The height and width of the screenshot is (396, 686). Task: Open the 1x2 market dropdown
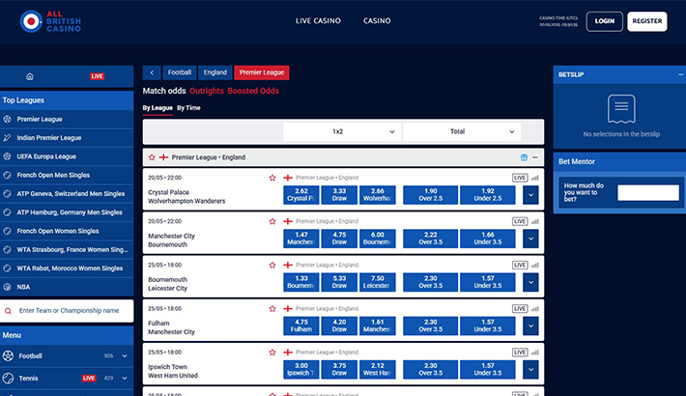(x=342, y=131)
